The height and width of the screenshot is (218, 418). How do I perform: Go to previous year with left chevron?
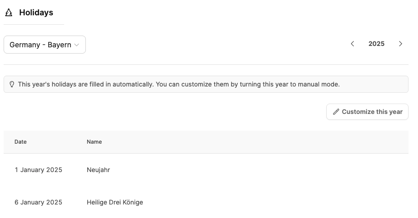coord(352,44)
